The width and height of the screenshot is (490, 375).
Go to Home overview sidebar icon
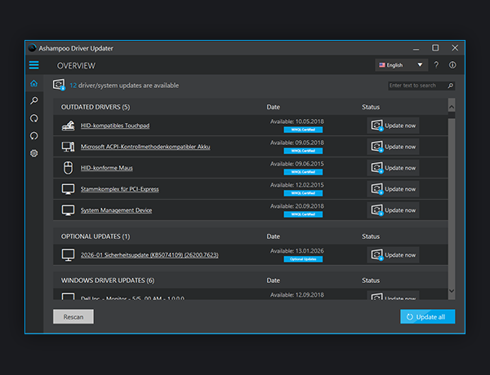33,83
